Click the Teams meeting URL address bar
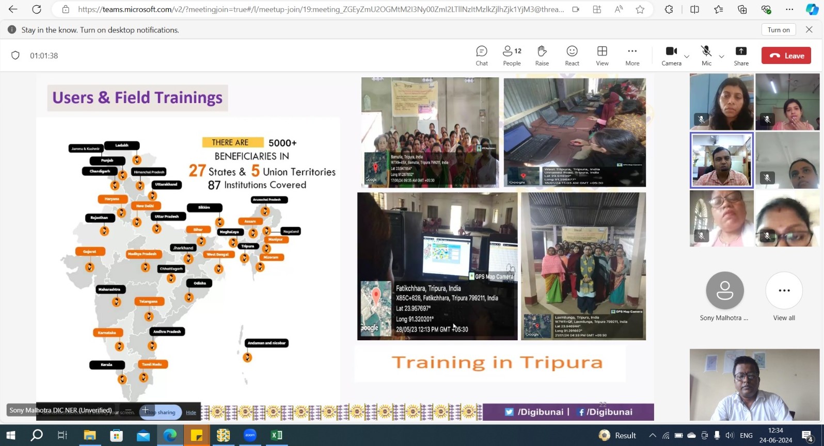This screenshot has height=446, width=824. 320,9
